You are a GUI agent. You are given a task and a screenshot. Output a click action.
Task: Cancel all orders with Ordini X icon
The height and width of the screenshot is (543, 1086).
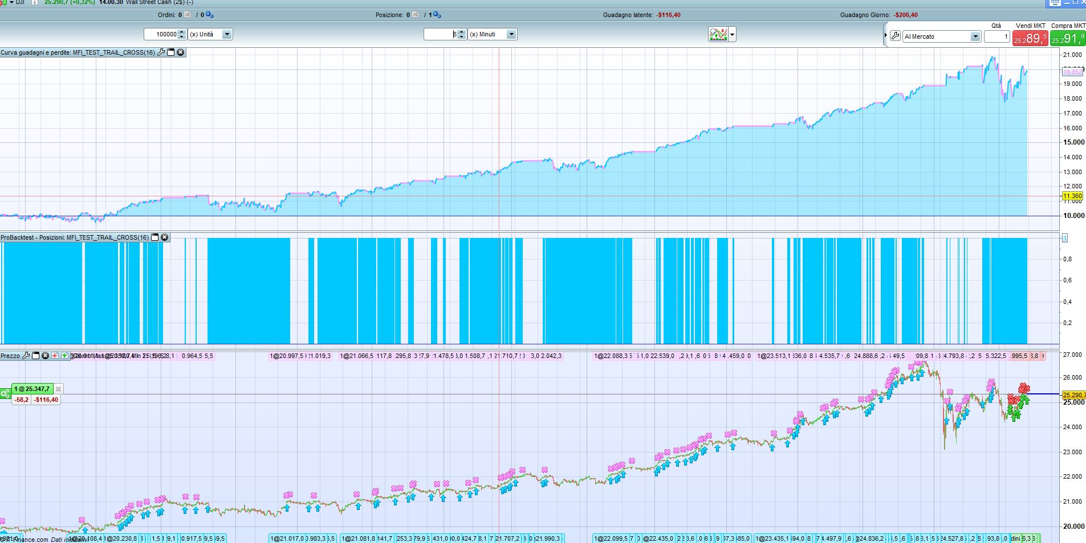tap(188, 15)
